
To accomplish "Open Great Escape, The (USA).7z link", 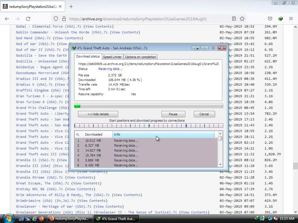I will (x=42, y=183).
